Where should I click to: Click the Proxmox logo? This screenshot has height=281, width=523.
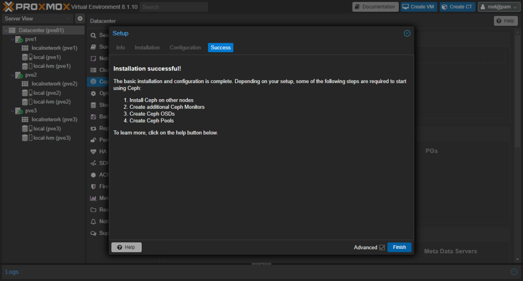point(36,7)
